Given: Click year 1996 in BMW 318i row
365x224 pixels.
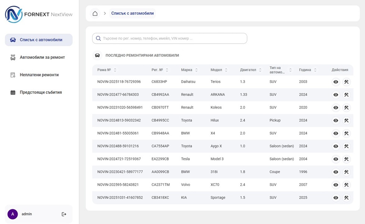Looking at the screenshot, I should pos(303,172).
